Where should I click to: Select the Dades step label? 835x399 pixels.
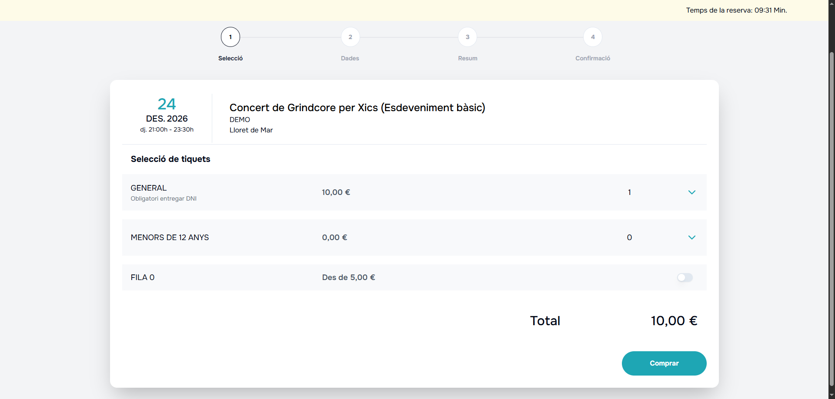tap(350, 58)
